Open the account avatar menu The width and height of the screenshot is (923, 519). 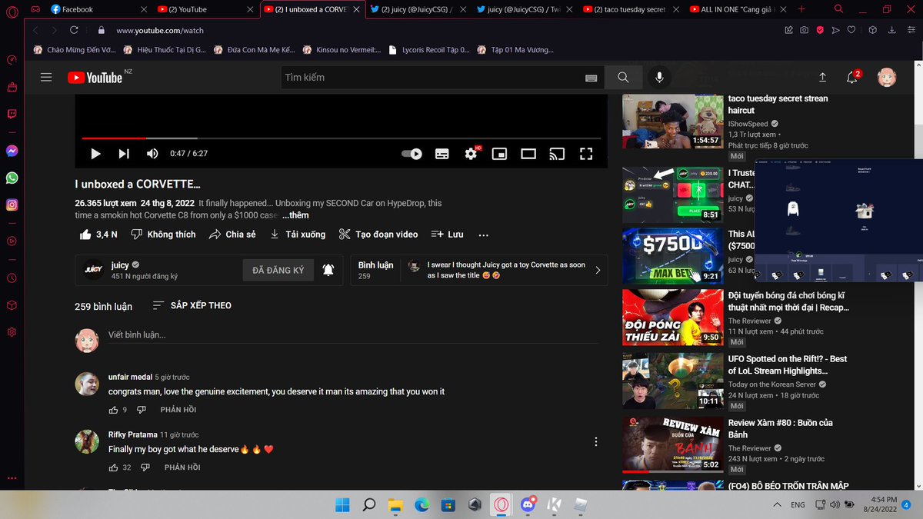pyautogui.click(x=886, y=78)
